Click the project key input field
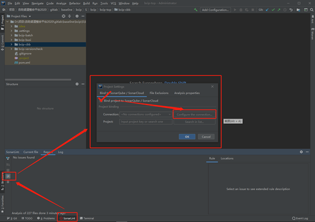 tap(146, 122)
